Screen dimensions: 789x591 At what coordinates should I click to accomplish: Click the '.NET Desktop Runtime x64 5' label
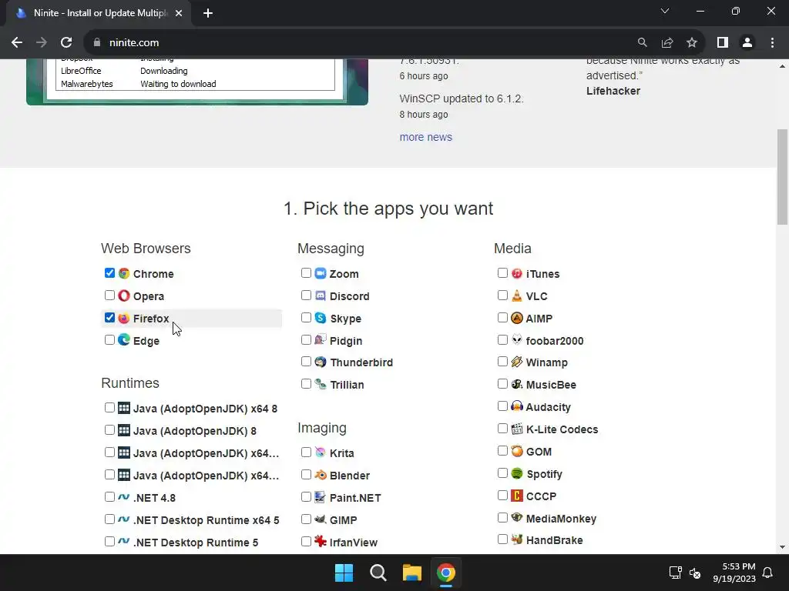206,520
